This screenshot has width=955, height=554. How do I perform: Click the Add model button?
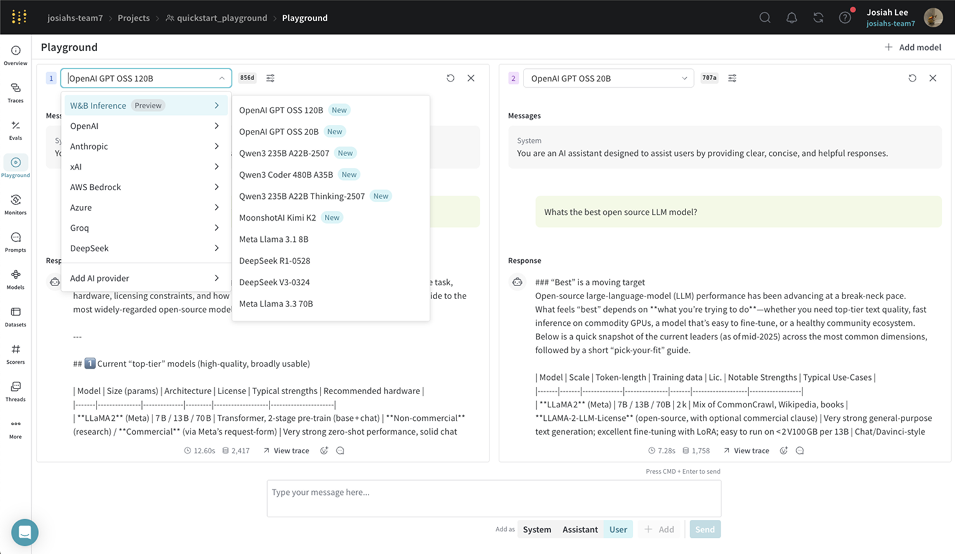coord(913,47)
